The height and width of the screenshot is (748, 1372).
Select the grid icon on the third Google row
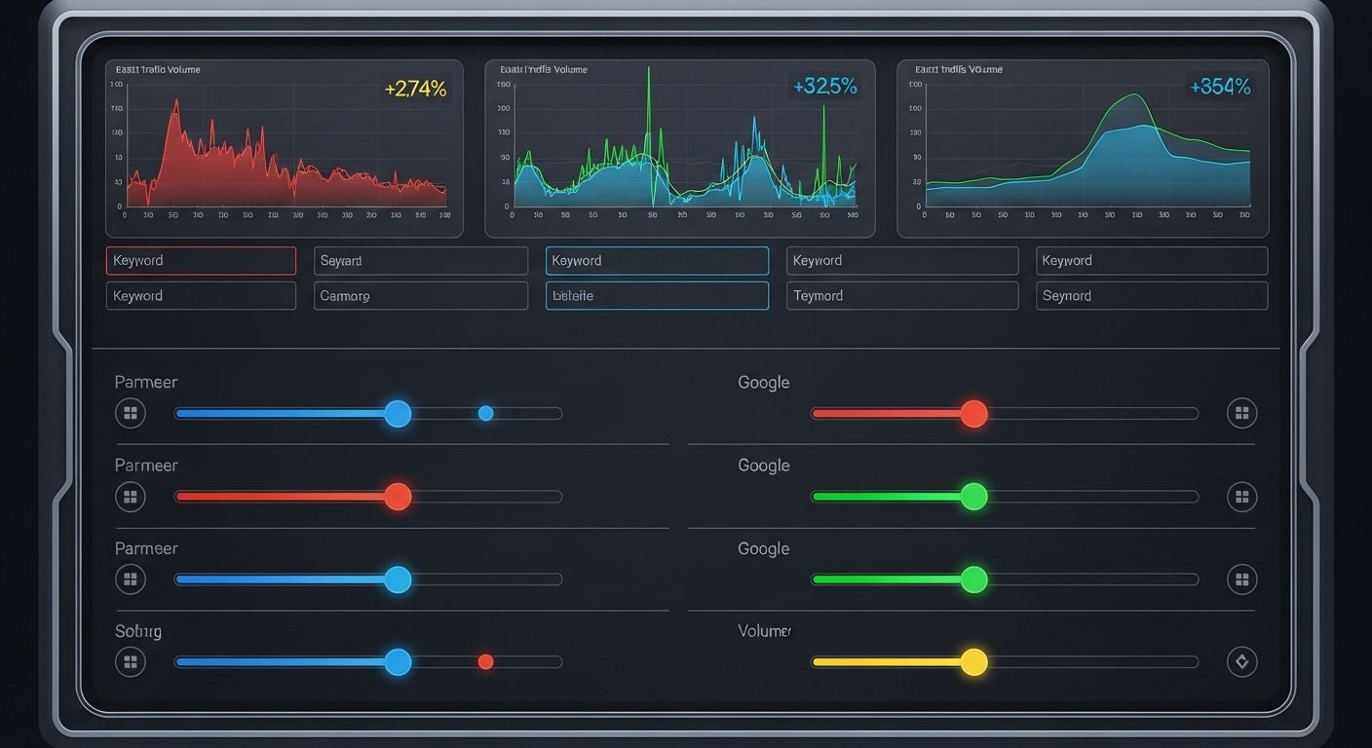[x=1241, y=580]
